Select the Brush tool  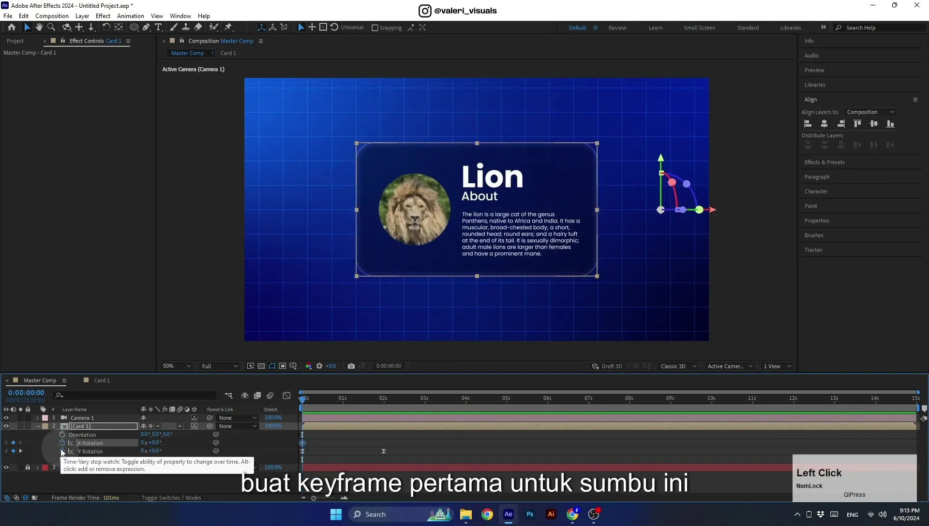pos(174,28)
